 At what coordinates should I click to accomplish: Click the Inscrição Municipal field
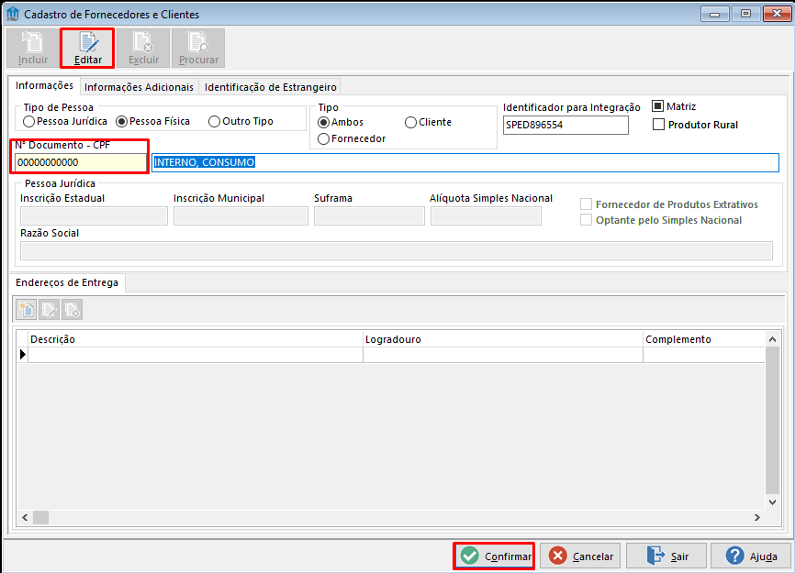[x=241, y=216]
